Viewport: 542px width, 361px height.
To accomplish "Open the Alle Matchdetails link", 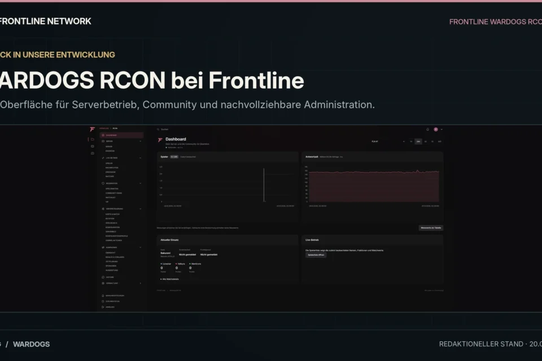I will 170,279.
